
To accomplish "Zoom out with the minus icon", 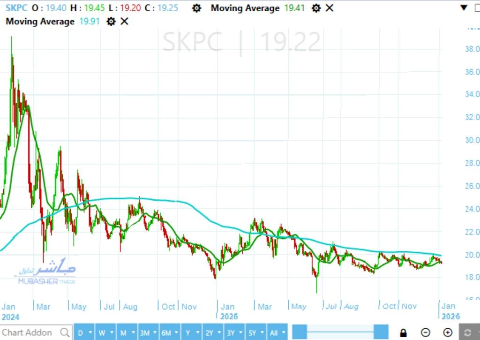I will click(x=425, y=332).
